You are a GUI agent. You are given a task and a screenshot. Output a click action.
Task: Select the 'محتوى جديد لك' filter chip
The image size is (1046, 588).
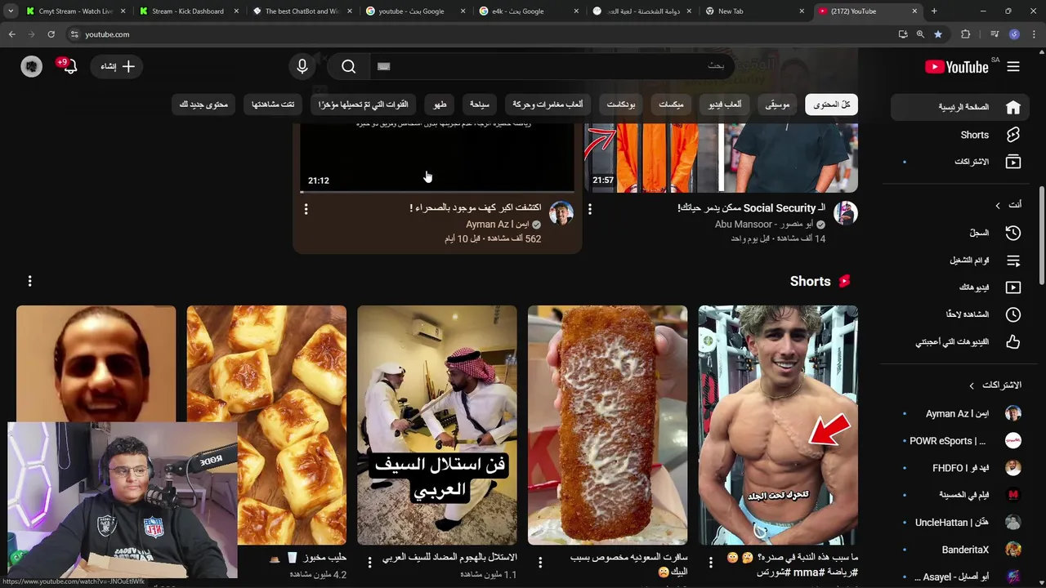[203, 105]
